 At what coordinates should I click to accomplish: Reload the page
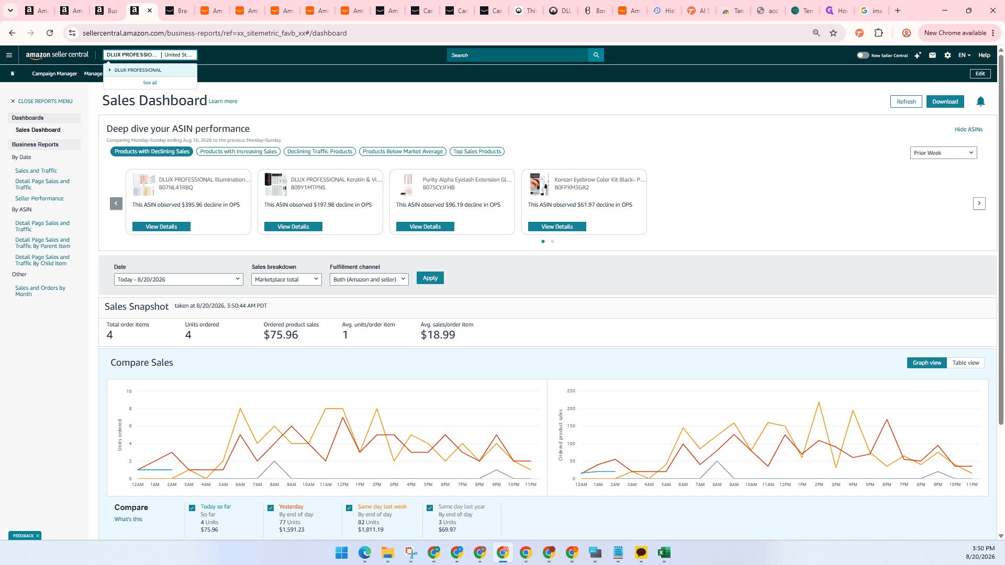[50, 33]
